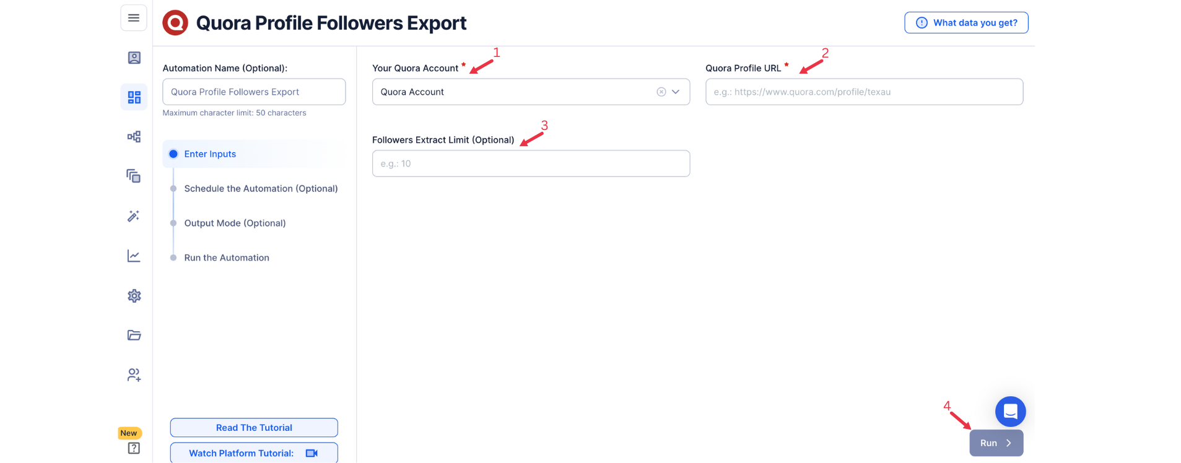Open the profile card icon in sidebar
The height and width of the screenshot is (463, 1181).
[x=134, y=58]
